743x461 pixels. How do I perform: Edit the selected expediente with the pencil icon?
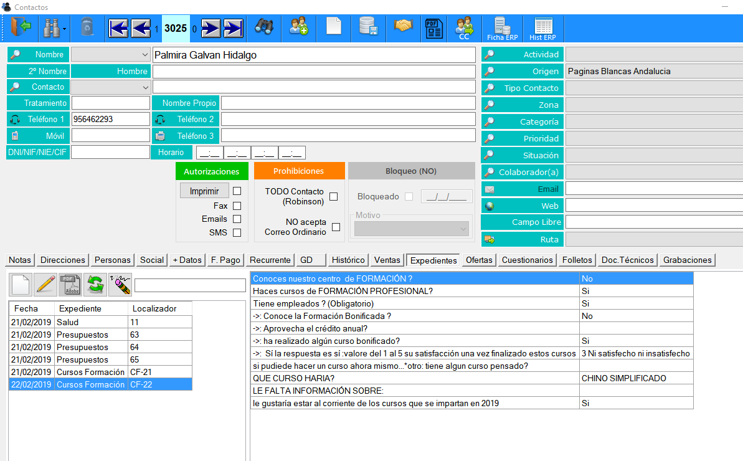coord(45,284)
